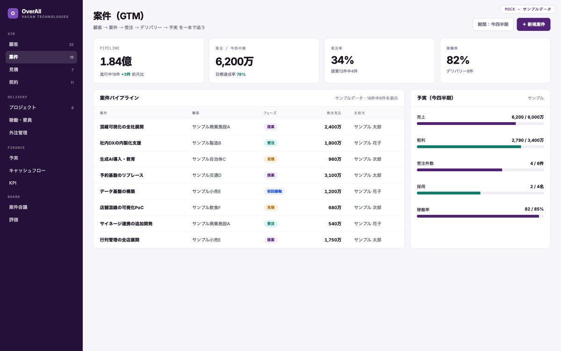Click 受注 badge for 社内DXの内製化支援

[271, 143]
